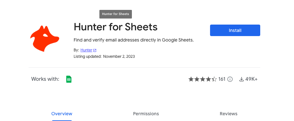
Task: Click the Hunter orange fox logo
Action: [45, 39]
